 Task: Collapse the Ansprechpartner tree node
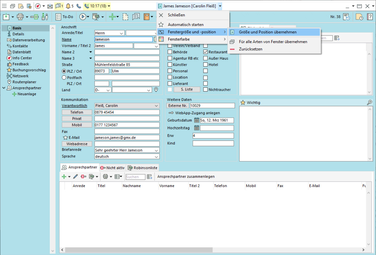pyautogui.click(x=4, y=88)
